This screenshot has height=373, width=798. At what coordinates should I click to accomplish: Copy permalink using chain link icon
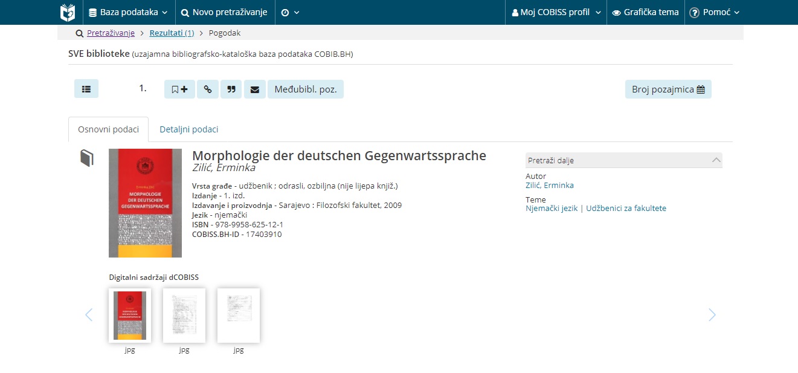(207, 89)
